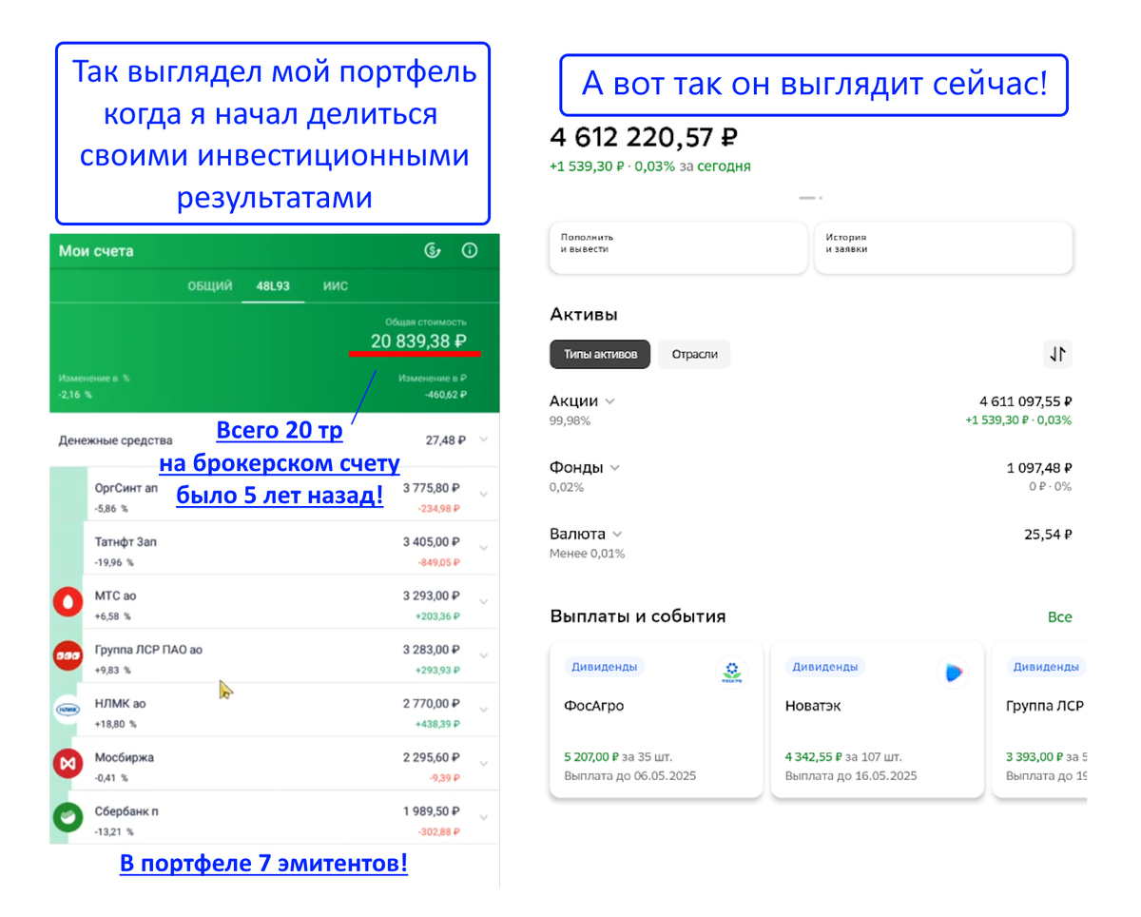The height and width of the screenshot is (917, 1141).
Task: Click the Фонды total 1 097,48 ₽
Action: [1039, 468]
